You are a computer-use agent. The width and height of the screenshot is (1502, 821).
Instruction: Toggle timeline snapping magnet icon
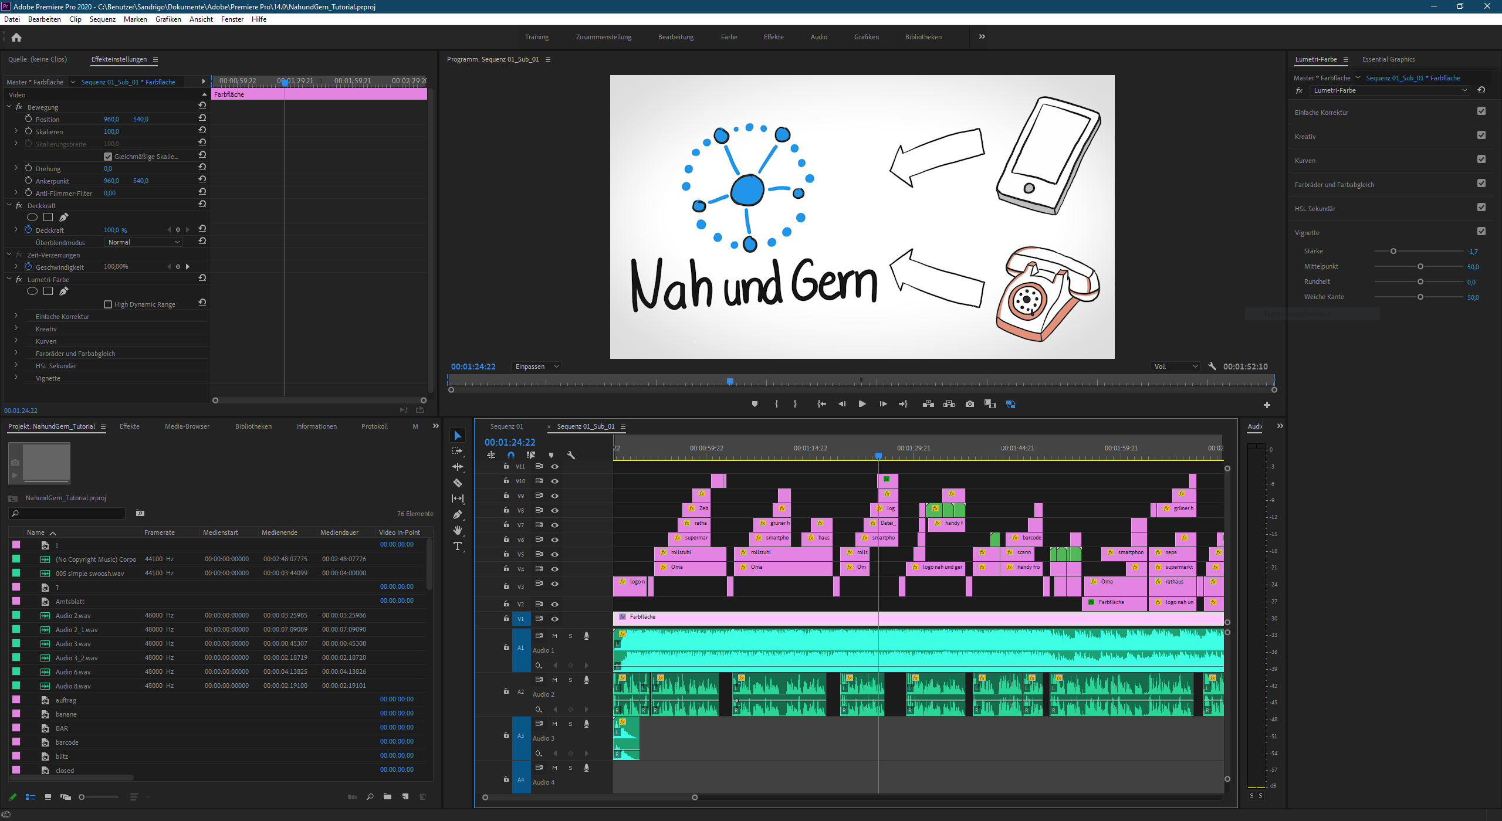click(511, 455)
